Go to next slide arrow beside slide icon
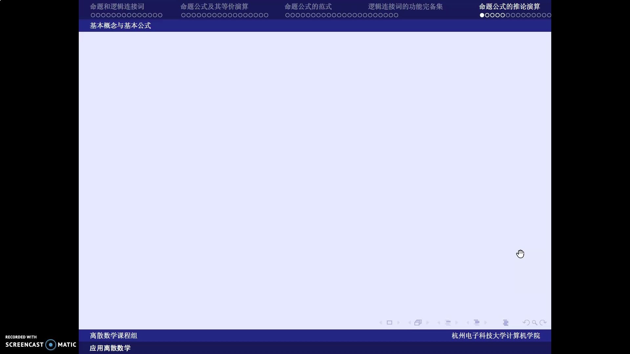 pos(398,323)
